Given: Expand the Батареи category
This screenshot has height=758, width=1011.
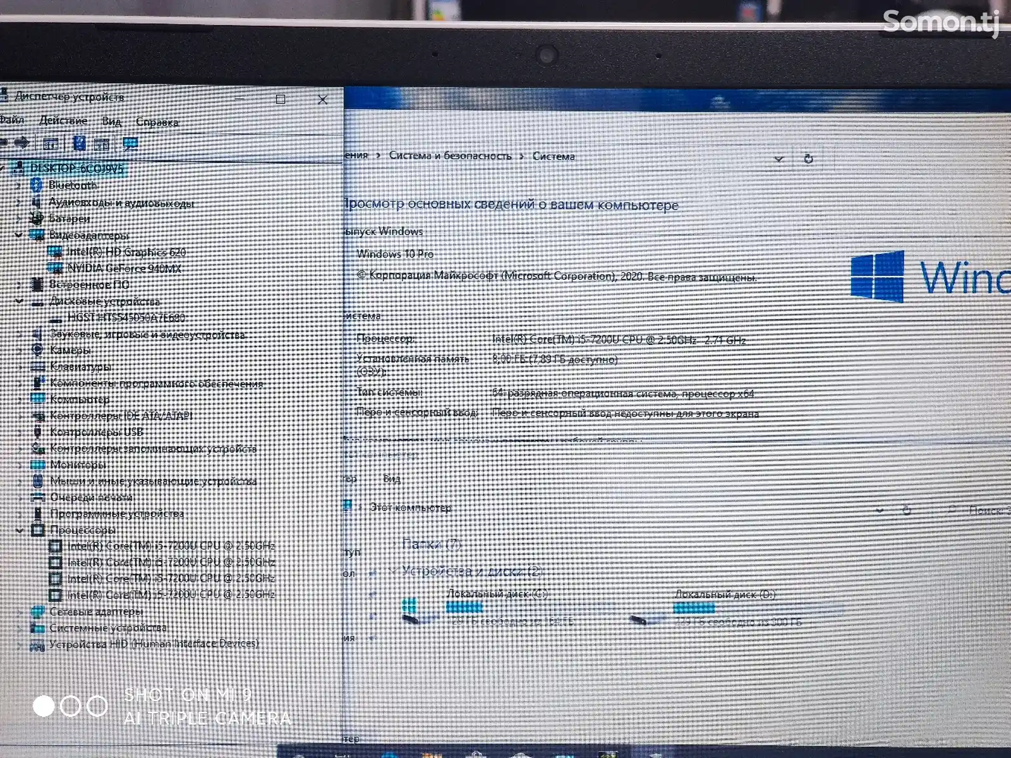Looking at the screenshot, I should (x=18, y=219).
